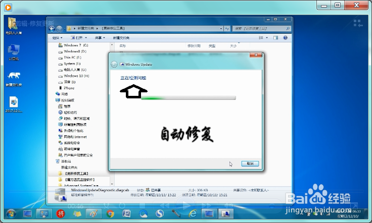Screen dimensions: 372x223
Task: Select iPhone in the navigation tree
Action: (x=66, y=88)
